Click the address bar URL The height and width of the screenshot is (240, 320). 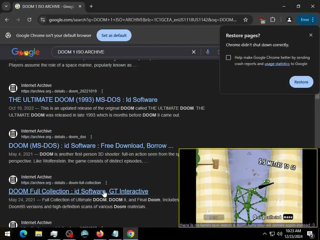(x=142, y=20)
